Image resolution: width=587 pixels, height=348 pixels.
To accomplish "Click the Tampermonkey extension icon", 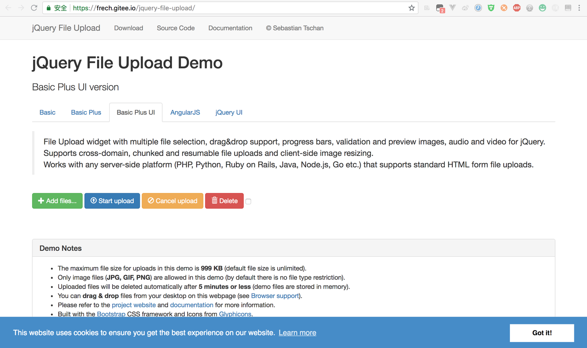I will coord(491,8).
